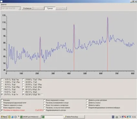
Task: Enable Износ внутреннего кольца defect
Action: 44,100
